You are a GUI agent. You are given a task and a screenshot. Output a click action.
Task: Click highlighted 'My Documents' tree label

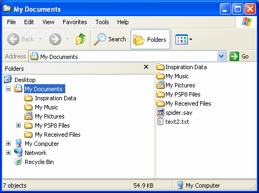point(44,89)
